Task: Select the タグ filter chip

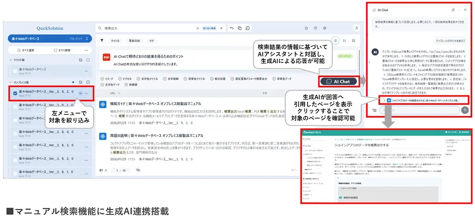Action: 152,41
